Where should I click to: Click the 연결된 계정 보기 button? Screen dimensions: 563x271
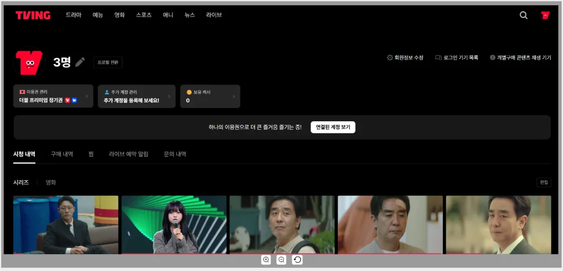(x=333, y=127)
